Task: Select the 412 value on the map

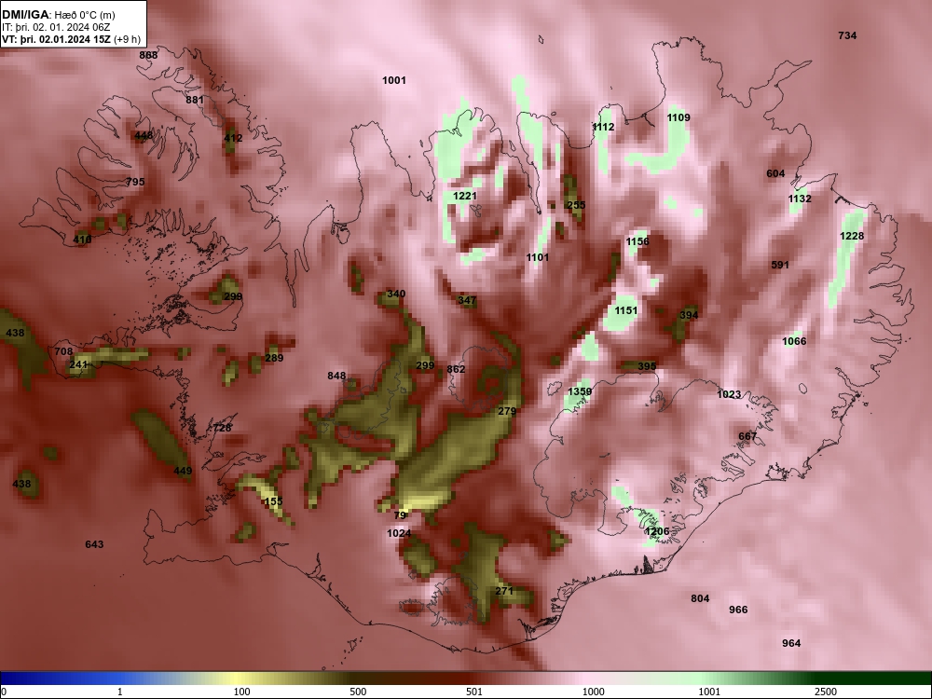Action: pyautogui.click(x=233, y=139)
